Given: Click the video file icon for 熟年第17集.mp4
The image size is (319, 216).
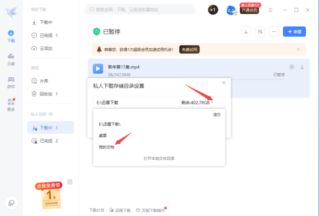Looking at the screenshot, I should point(98,68).
